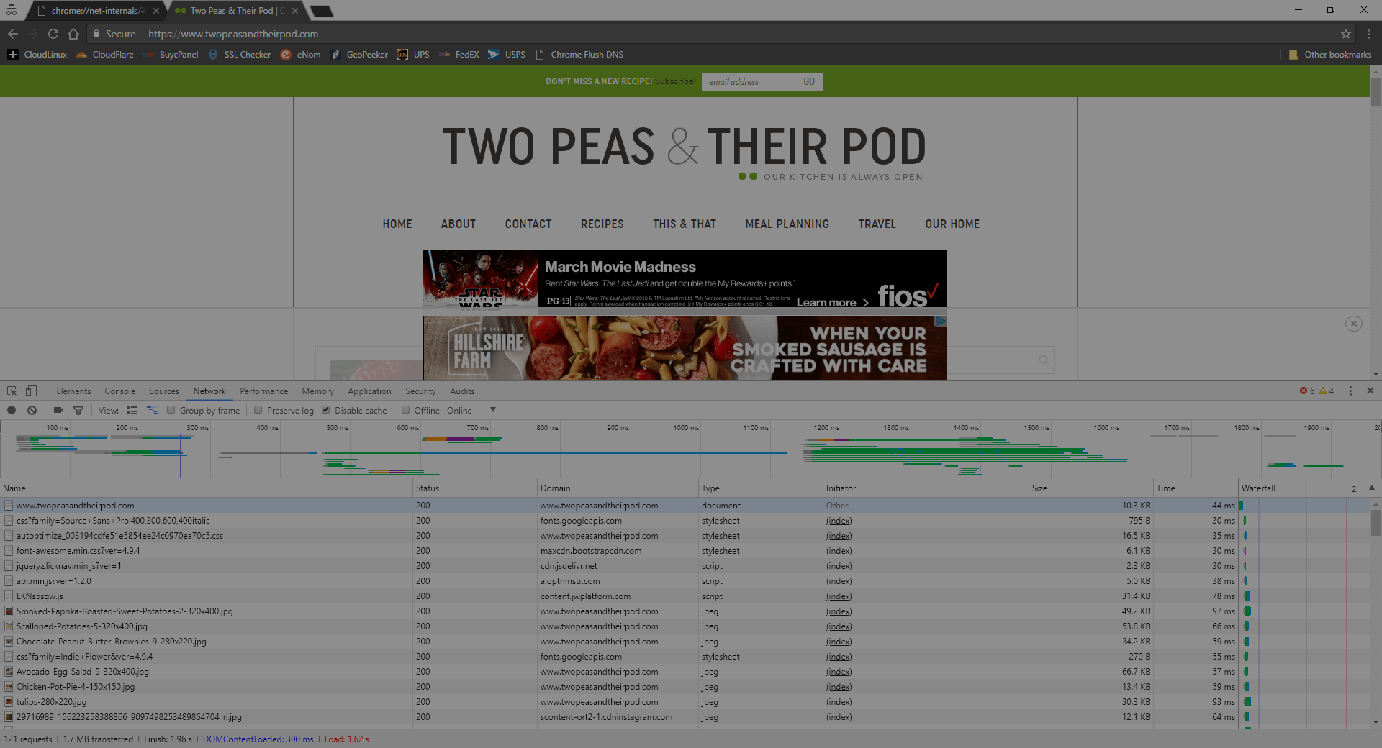This screenshot has width=1382, height=748.
Task: Open DevTools customize three-dot menu
Action: pos(1350,391)
